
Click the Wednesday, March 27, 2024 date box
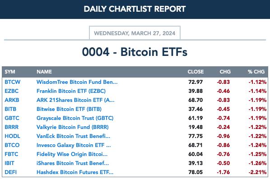coord(135,33)
